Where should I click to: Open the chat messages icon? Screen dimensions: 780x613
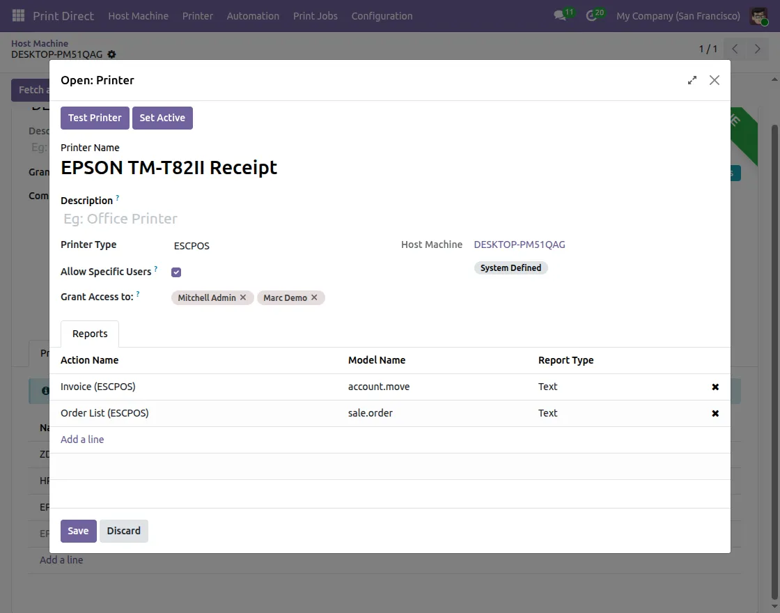[559, 15]
